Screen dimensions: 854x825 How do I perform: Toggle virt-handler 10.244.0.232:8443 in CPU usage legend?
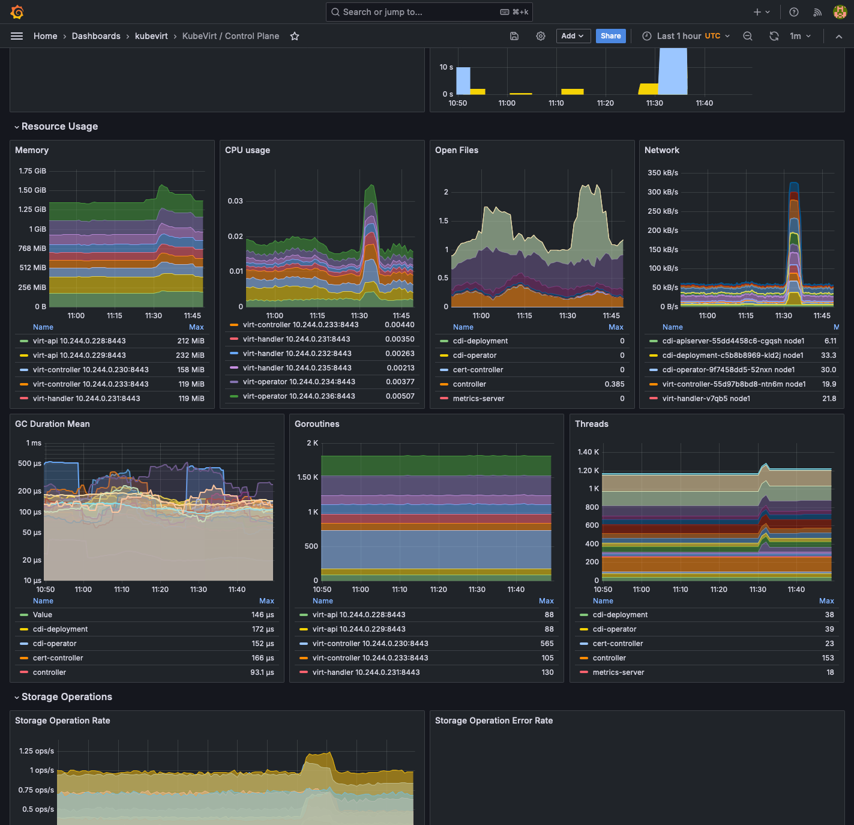pos(297,354)
